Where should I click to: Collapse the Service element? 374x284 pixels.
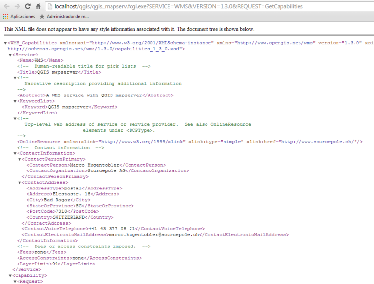point(10,55)
